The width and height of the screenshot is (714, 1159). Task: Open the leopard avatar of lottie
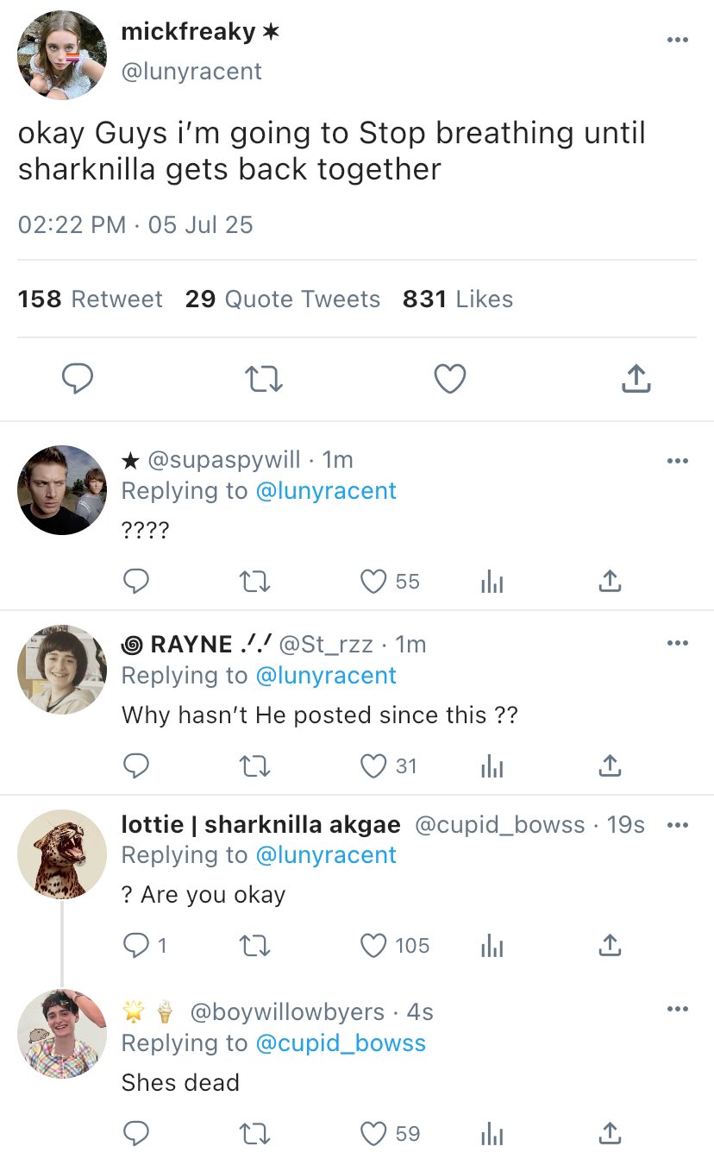click(x=62, y=854)
